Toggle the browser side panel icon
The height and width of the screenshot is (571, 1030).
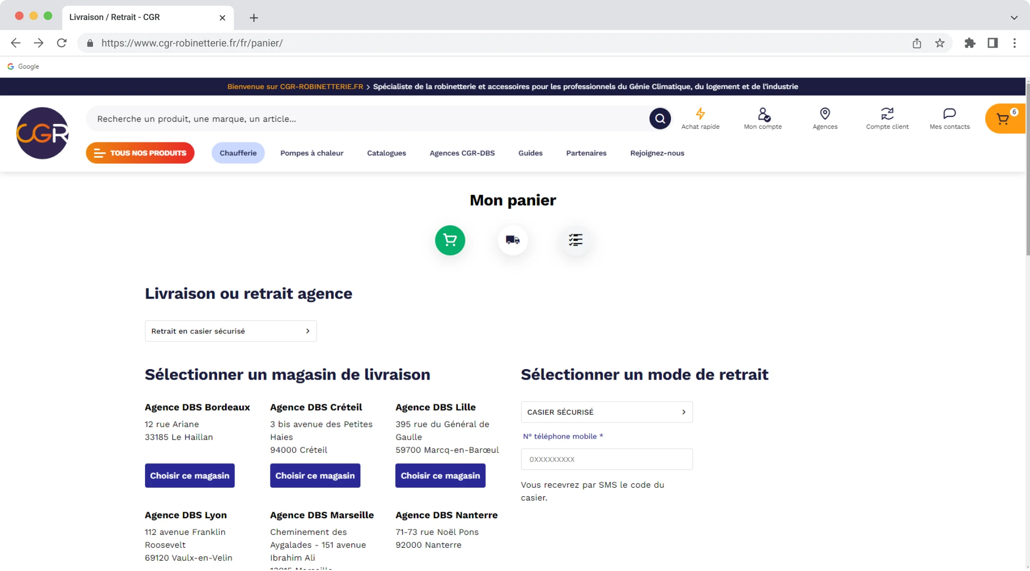point(993,43)
